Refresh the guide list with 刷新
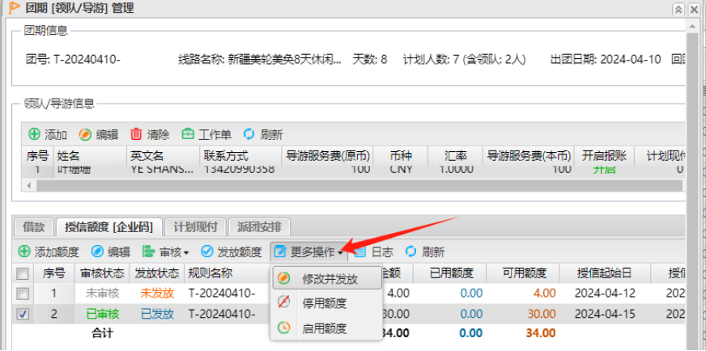Viewport: 706px width, 351px height. 249,134
